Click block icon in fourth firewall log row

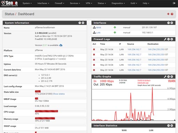tap(94, 65)
